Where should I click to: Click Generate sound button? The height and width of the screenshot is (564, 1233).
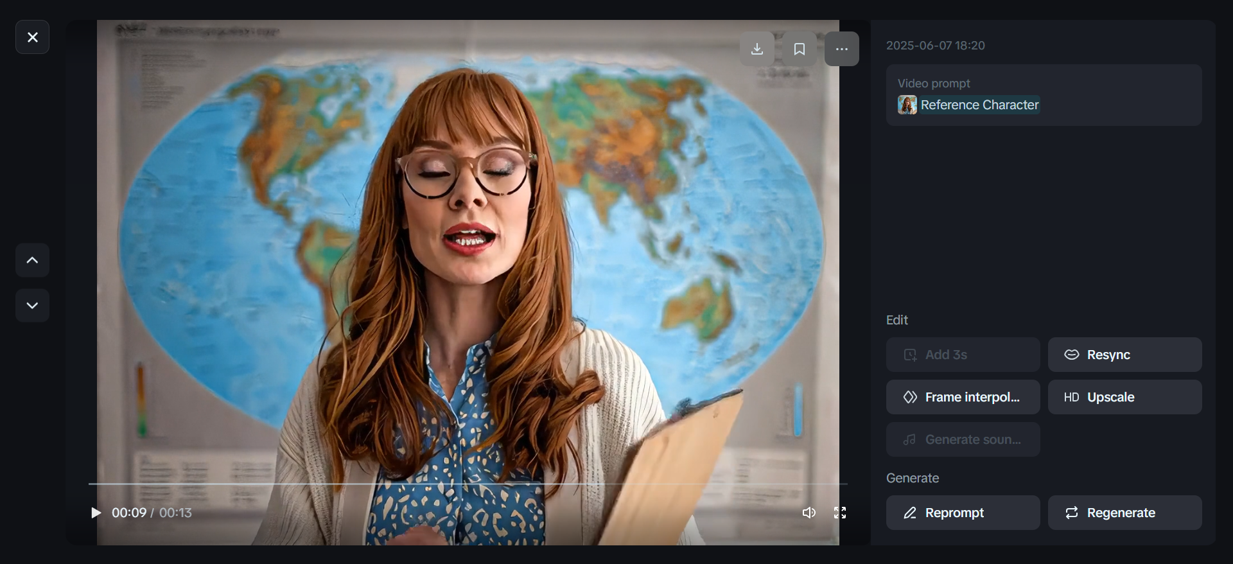click(x=963, y=439)
